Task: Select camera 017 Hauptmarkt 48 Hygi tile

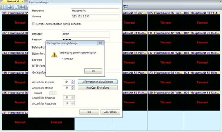Action: tap(166, 61)
